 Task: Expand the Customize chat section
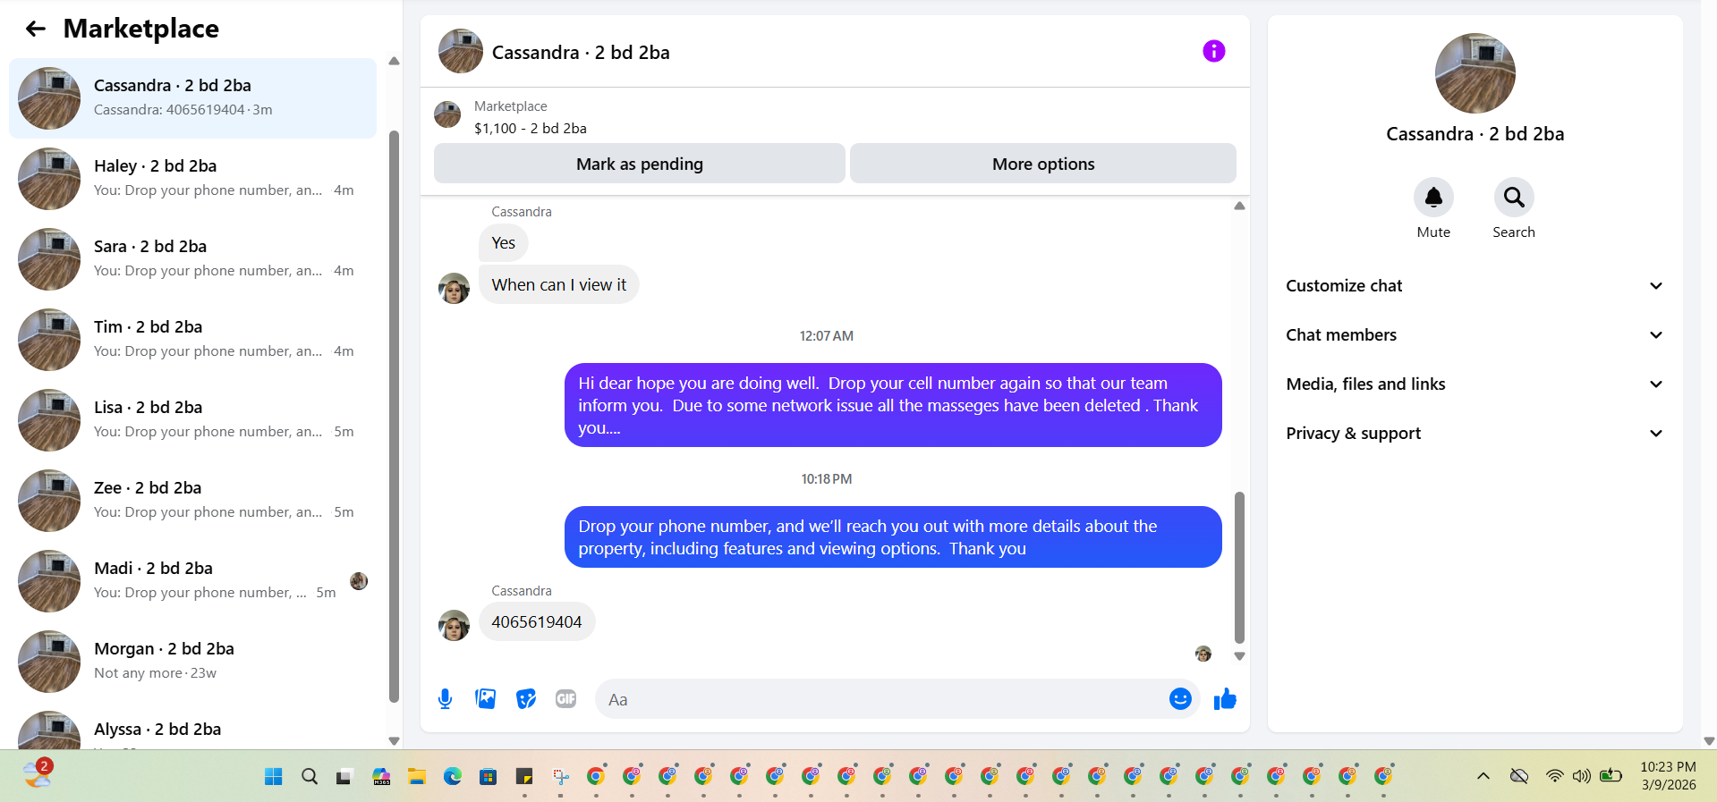coord(1475,286)
